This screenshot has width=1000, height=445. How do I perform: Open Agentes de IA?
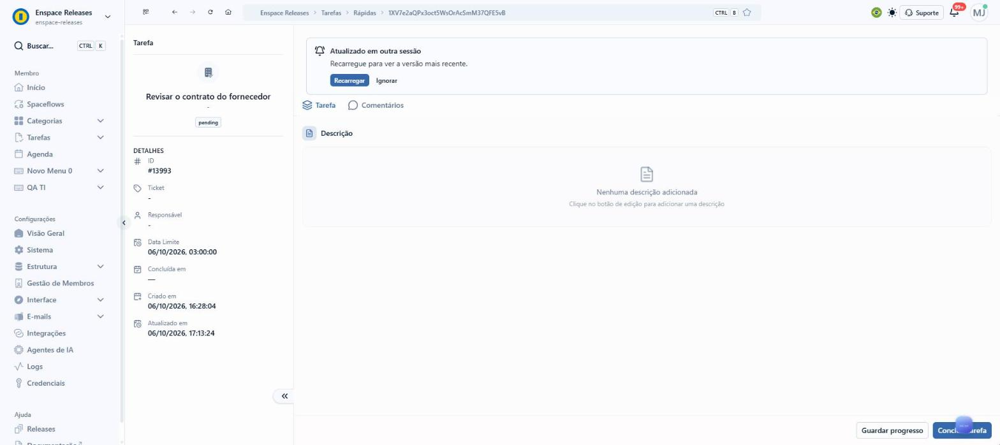[50, 350]
